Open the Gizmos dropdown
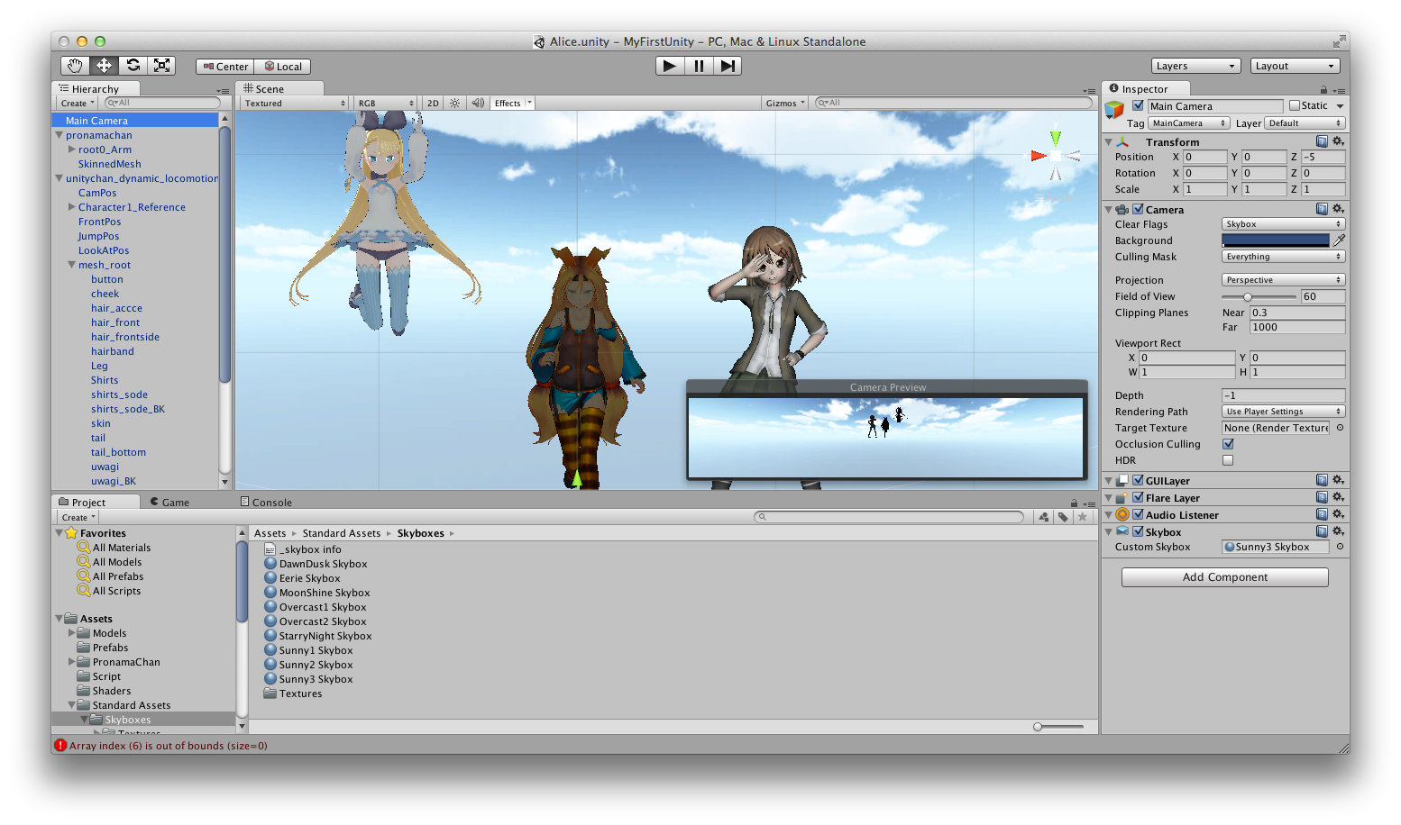The image size is (1401, 825). [785, 104]
